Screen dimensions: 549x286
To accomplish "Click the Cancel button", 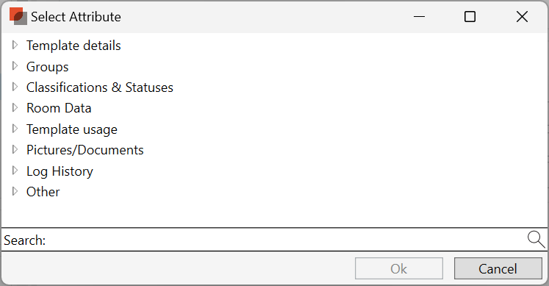I will coord(498,268).
